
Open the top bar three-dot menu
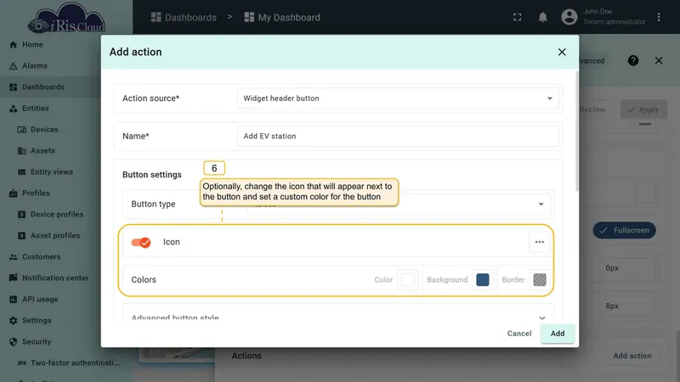tap(659, 17)
